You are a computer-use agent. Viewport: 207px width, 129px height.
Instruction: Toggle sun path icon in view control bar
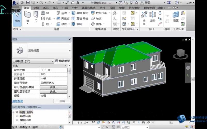click(x=103, y=122)
